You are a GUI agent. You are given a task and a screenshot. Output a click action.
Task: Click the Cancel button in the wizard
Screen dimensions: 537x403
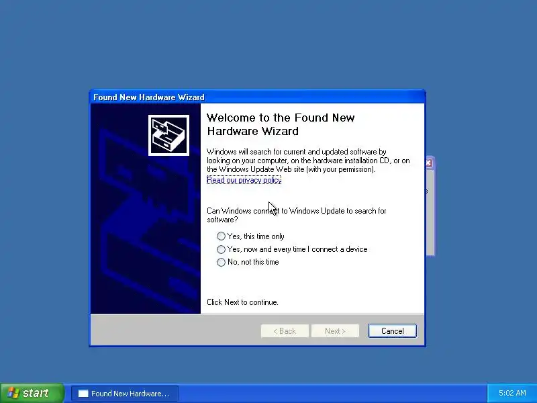pos(392,330)
